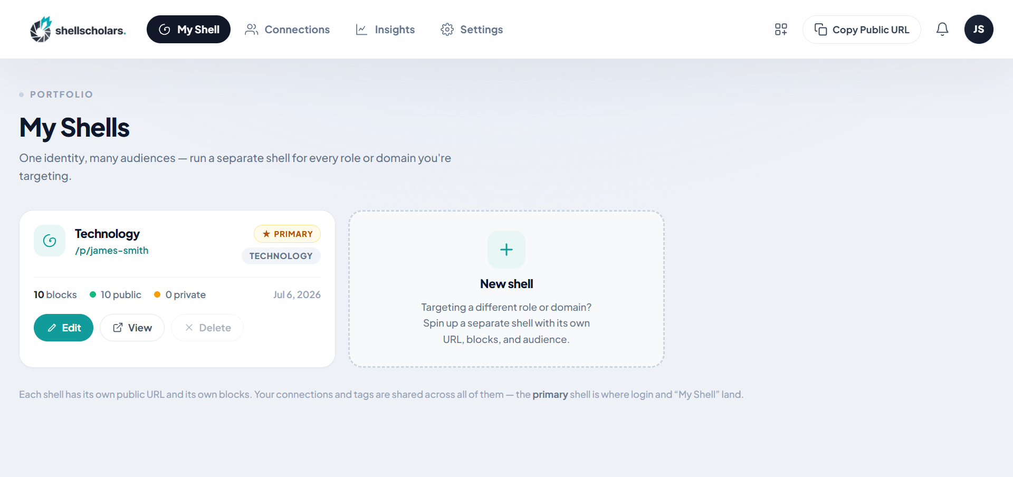Click the shellscholars logo icon
Viewport: 1013px width, 477px height.
(x=41, y=29)
